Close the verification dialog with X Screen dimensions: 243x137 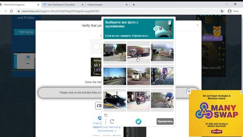click(x=197, y=25)
